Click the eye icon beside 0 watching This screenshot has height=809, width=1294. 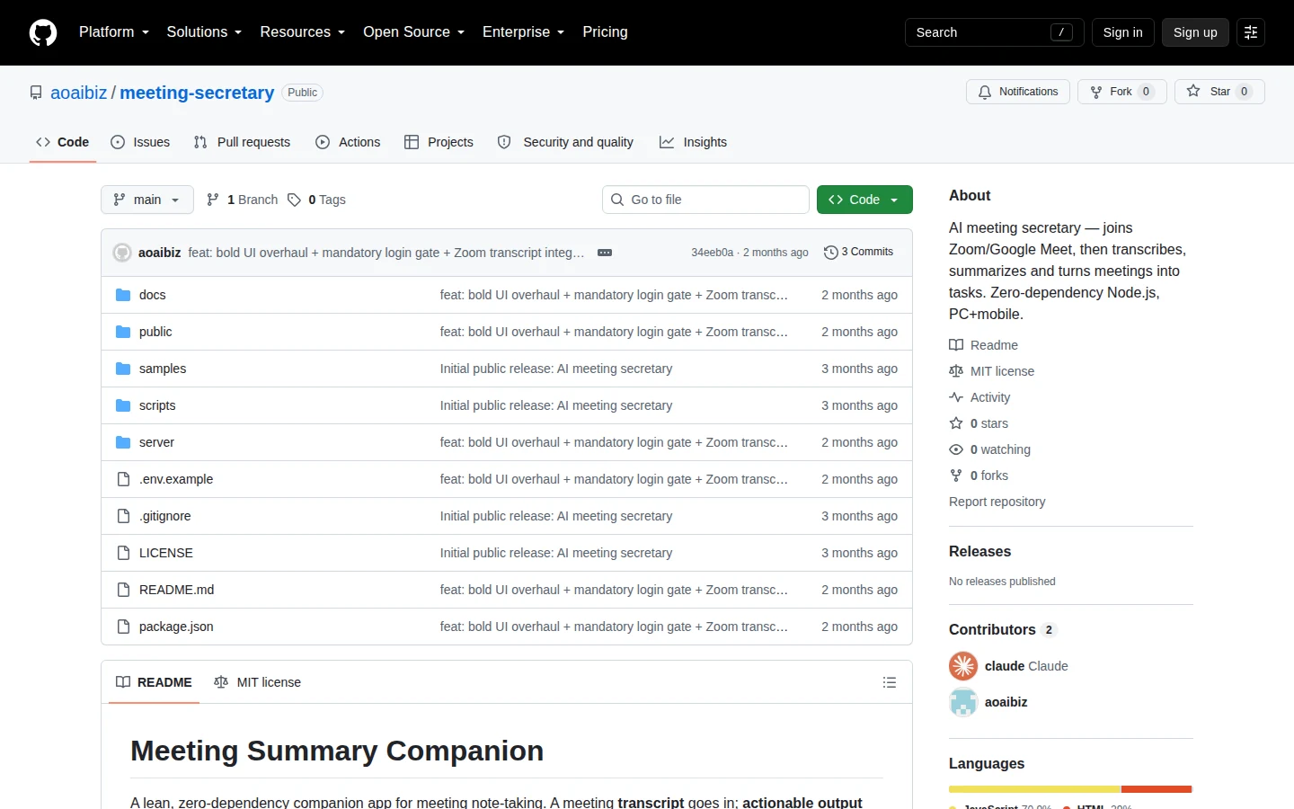[956, 449]
